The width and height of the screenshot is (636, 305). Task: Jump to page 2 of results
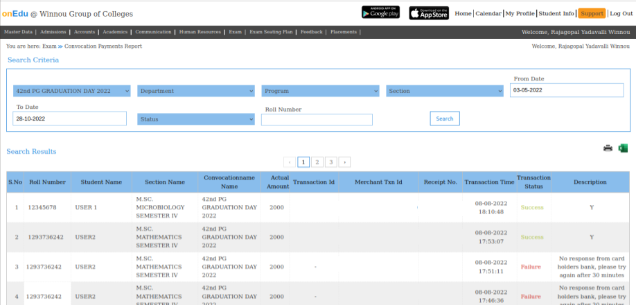tap(317, 162)
